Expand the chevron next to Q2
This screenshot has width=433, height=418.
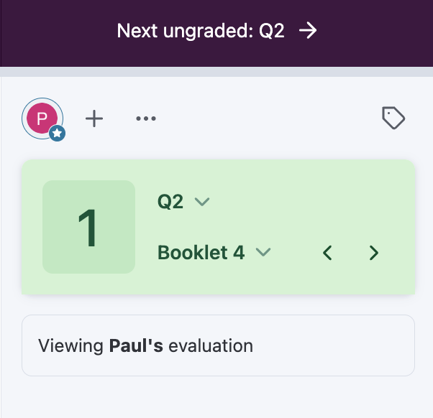click(x=202, y=202)
